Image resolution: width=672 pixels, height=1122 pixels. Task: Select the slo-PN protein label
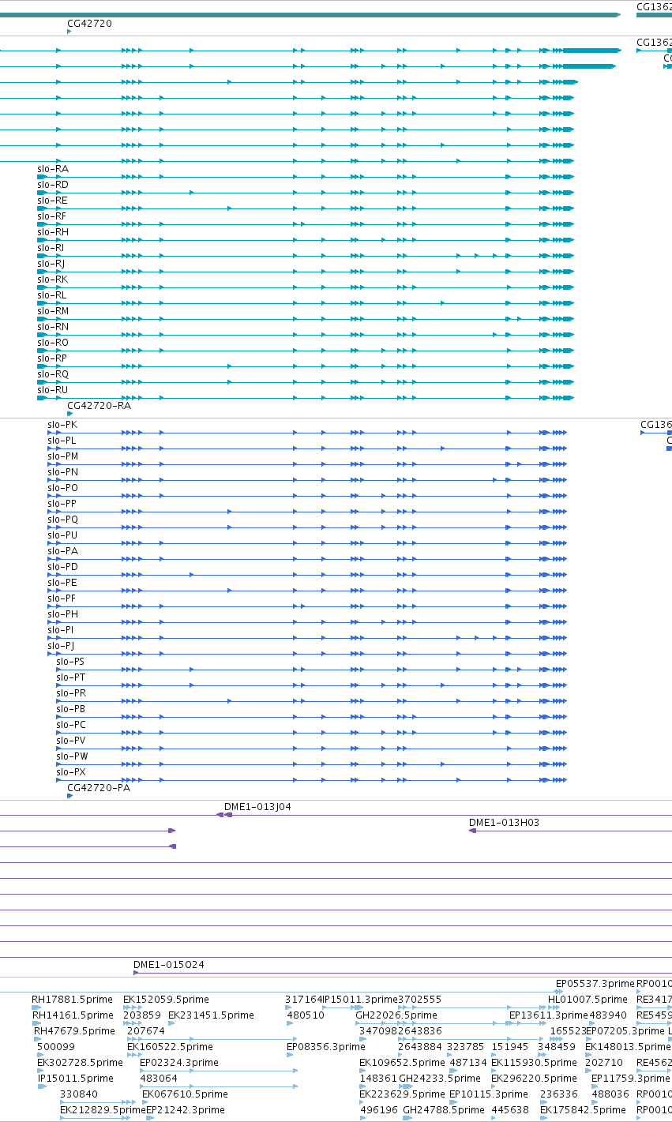pyautogui.click(x=62, y=472)
